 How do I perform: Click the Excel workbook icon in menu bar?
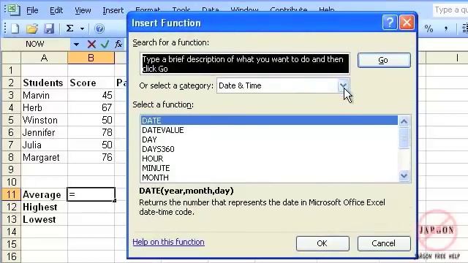click(13, 9)
